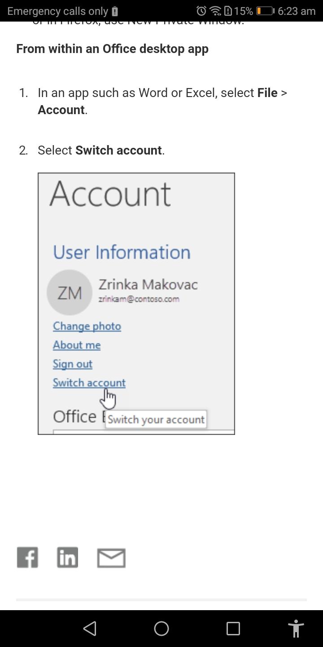Select the email share envelope icon
Screen dimensions: 323x647
pyautogui.click(x=111, y=558)
